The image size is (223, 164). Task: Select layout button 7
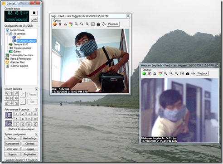29,119
